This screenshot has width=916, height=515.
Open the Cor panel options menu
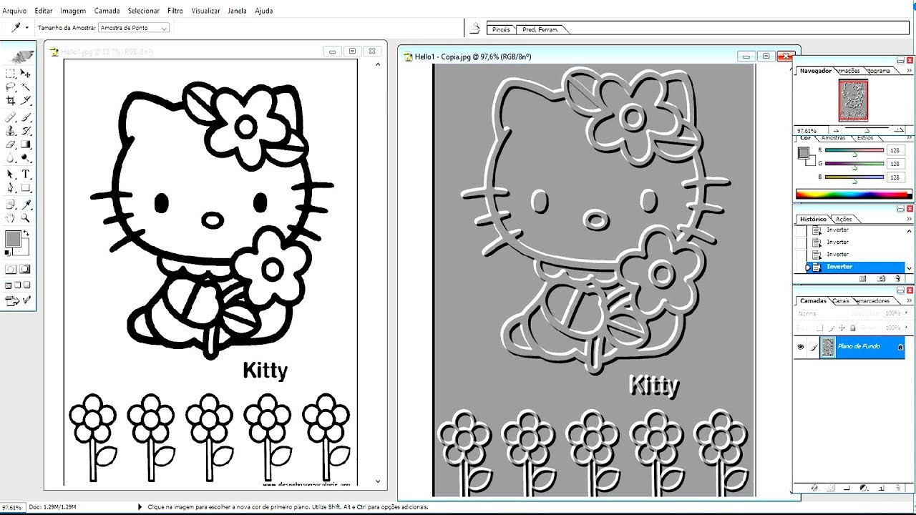click(x=910, y=137)
